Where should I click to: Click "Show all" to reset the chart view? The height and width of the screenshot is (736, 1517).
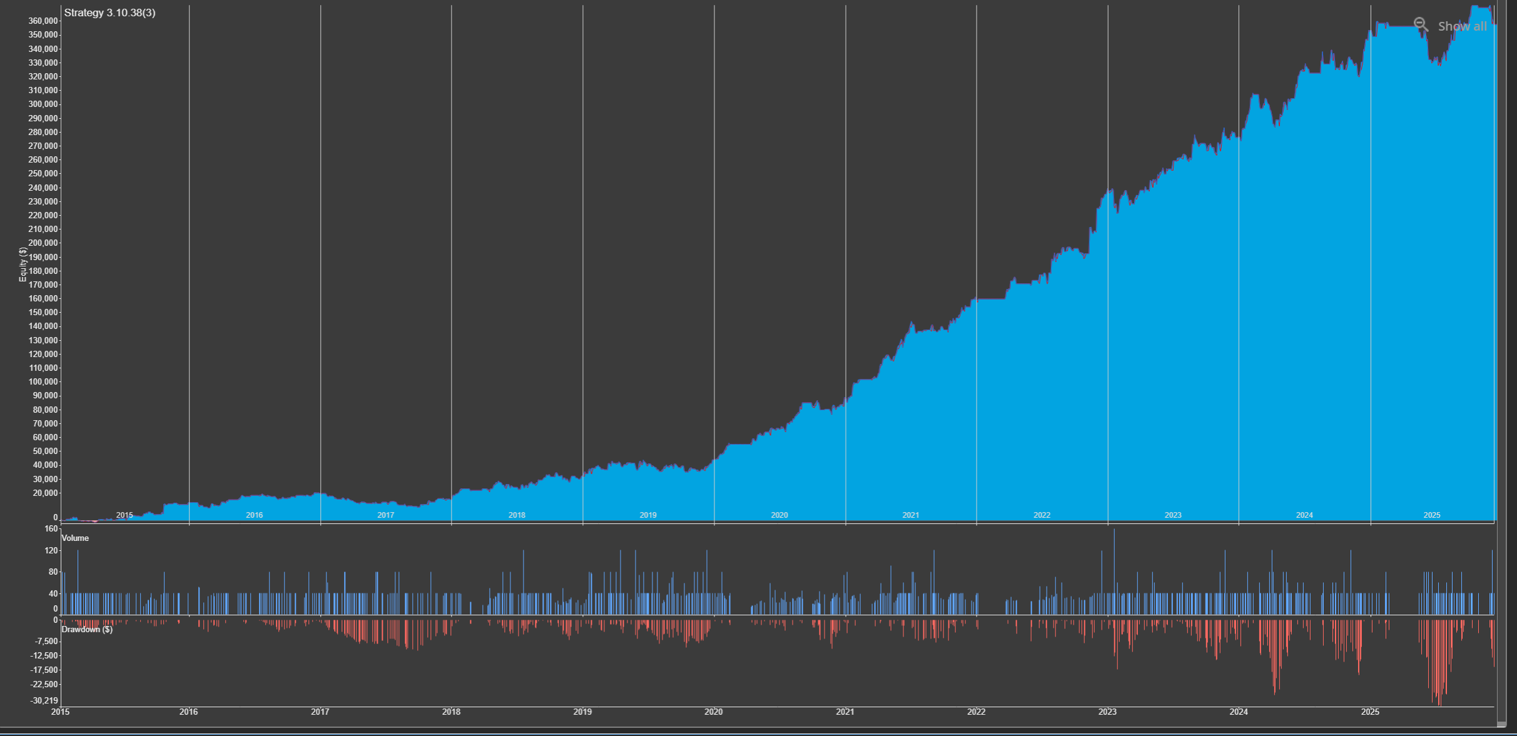tap(1463, 26)
